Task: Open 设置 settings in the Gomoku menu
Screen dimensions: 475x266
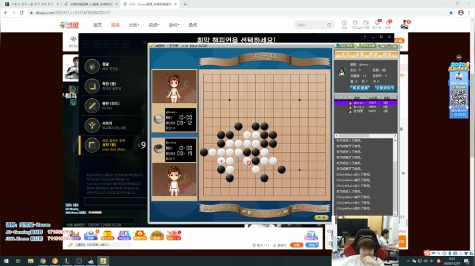Action: (x=360, y=55)
